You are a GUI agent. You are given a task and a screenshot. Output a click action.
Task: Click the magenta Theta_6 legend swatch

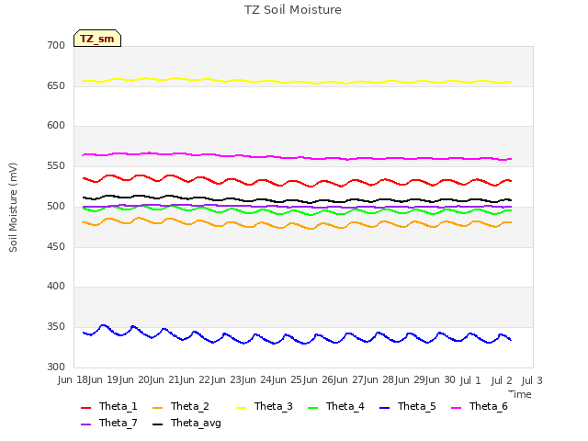(x=456, y=408)
